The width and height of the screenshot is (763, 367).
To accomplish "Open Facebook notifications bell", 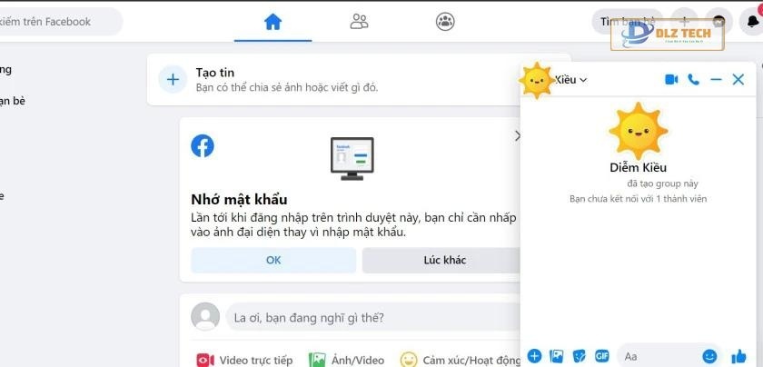I will [752, 22].
